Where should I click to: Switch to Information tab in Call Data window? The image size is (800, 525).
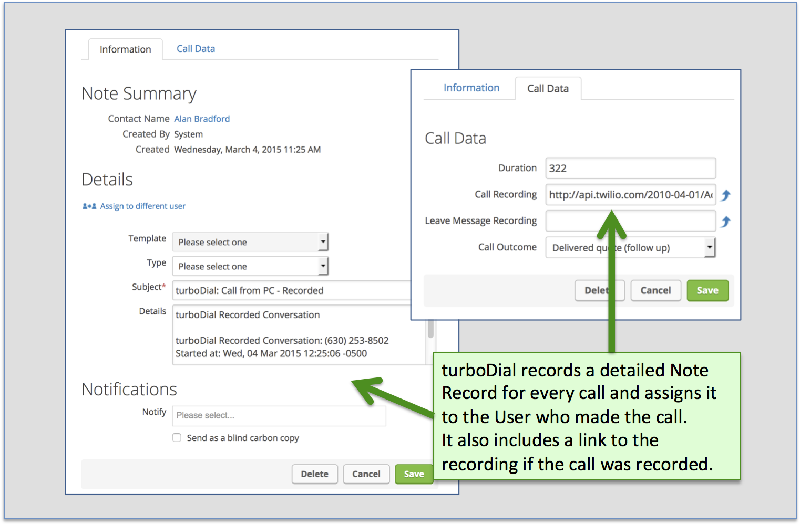pyautogui.click(x=471, y=88)
